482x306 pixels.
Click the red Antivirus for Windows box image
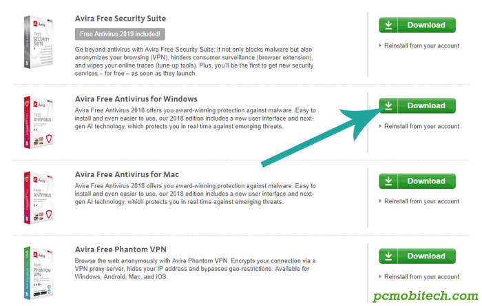[x=39, y=123]
